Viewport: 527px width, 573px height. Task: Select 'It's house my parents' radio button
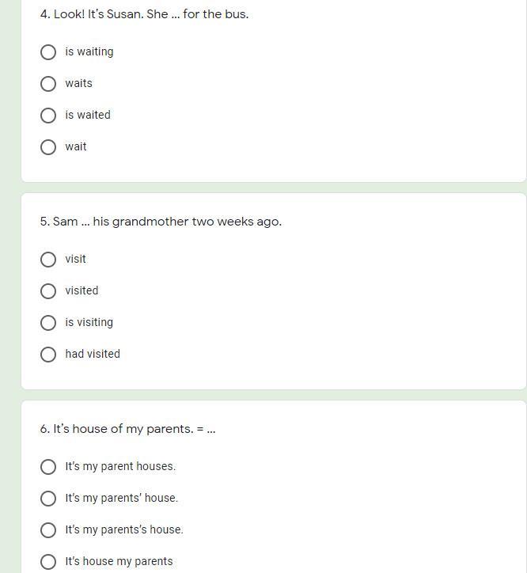tap(48, 562)
